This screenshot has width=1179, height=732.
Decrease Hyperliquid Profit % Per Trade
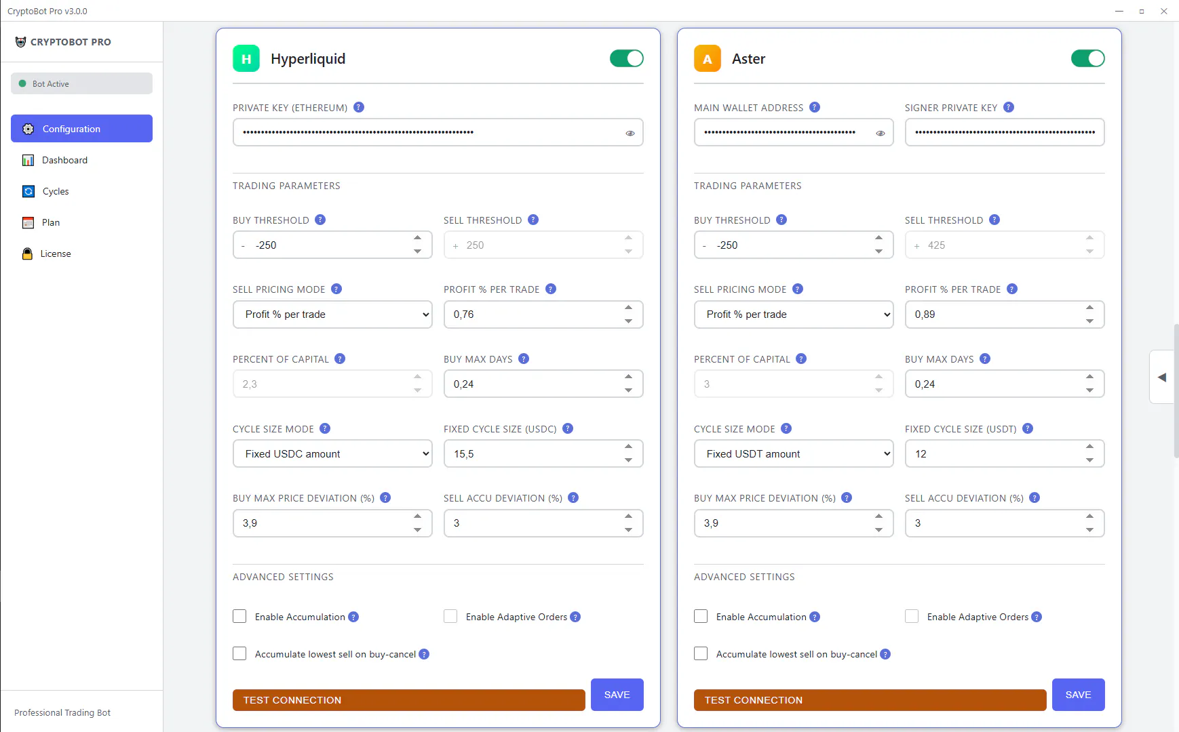[x=629, y=321]
